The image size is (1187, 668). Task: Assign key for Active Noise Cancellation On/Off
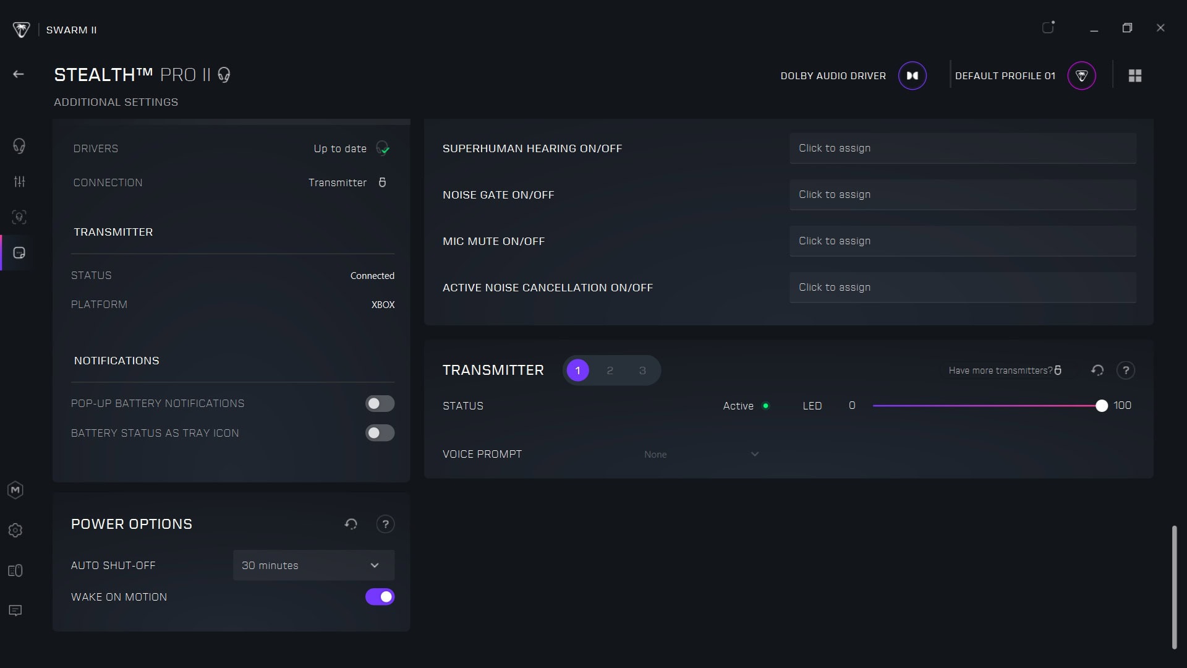click(x=963, y=288)
